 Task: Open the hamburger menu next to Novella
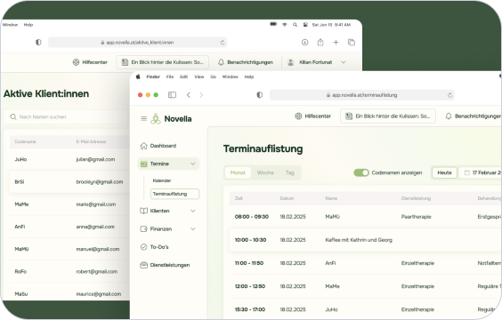[x=144, y=118]
